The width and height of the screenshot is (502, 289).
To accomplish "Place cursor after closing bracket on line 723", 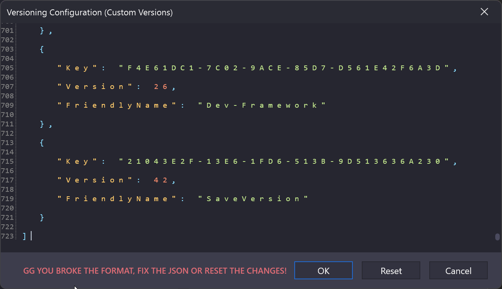I will click(x=31, y=236).
